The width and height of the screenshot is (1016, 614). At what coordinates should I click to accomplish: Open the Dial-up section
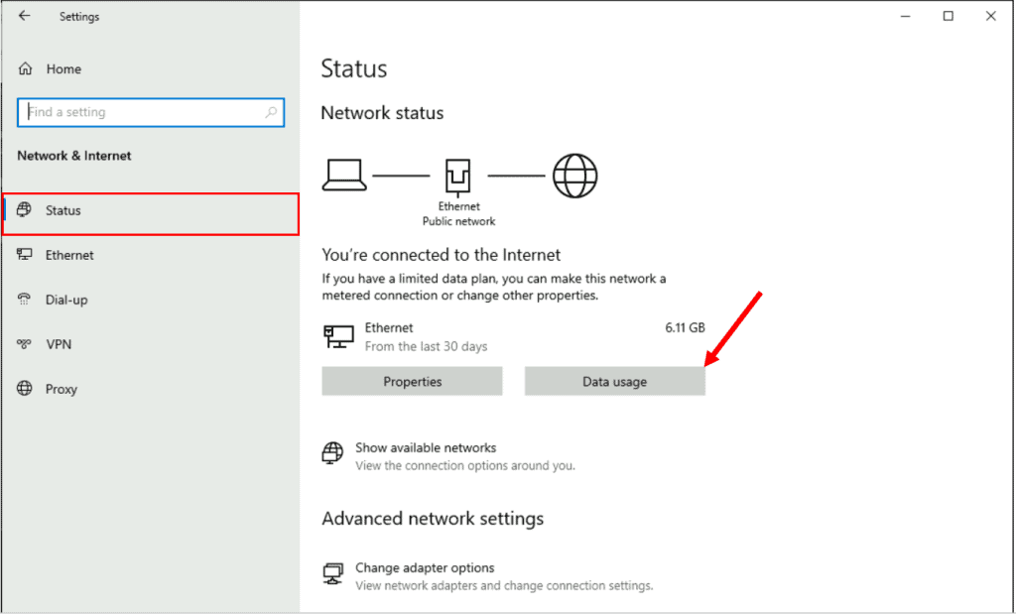pyautogui.click(x=66, y=300)
